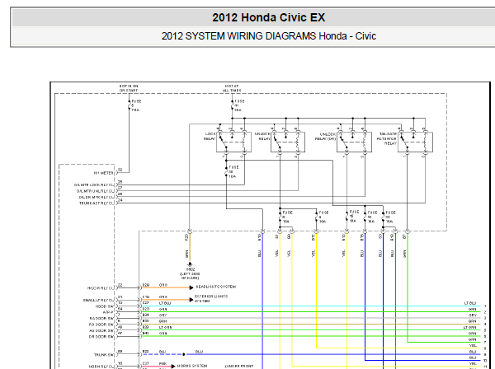Click the GRY label at wire 3
This screenshot has height=369, width=495.
coord(473,315)
